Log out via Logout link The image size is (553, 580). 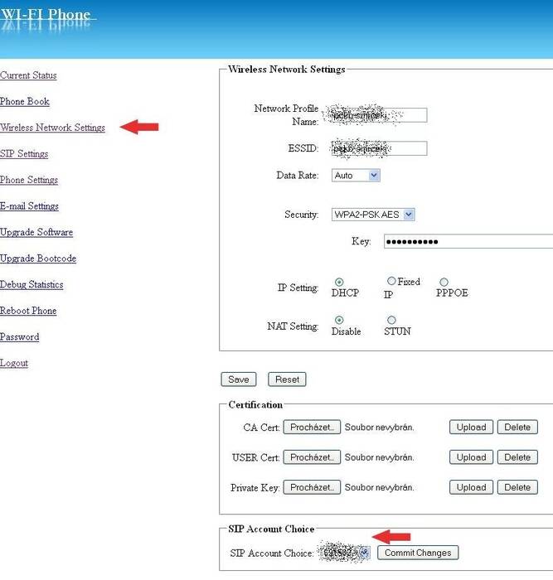[14, 363]
